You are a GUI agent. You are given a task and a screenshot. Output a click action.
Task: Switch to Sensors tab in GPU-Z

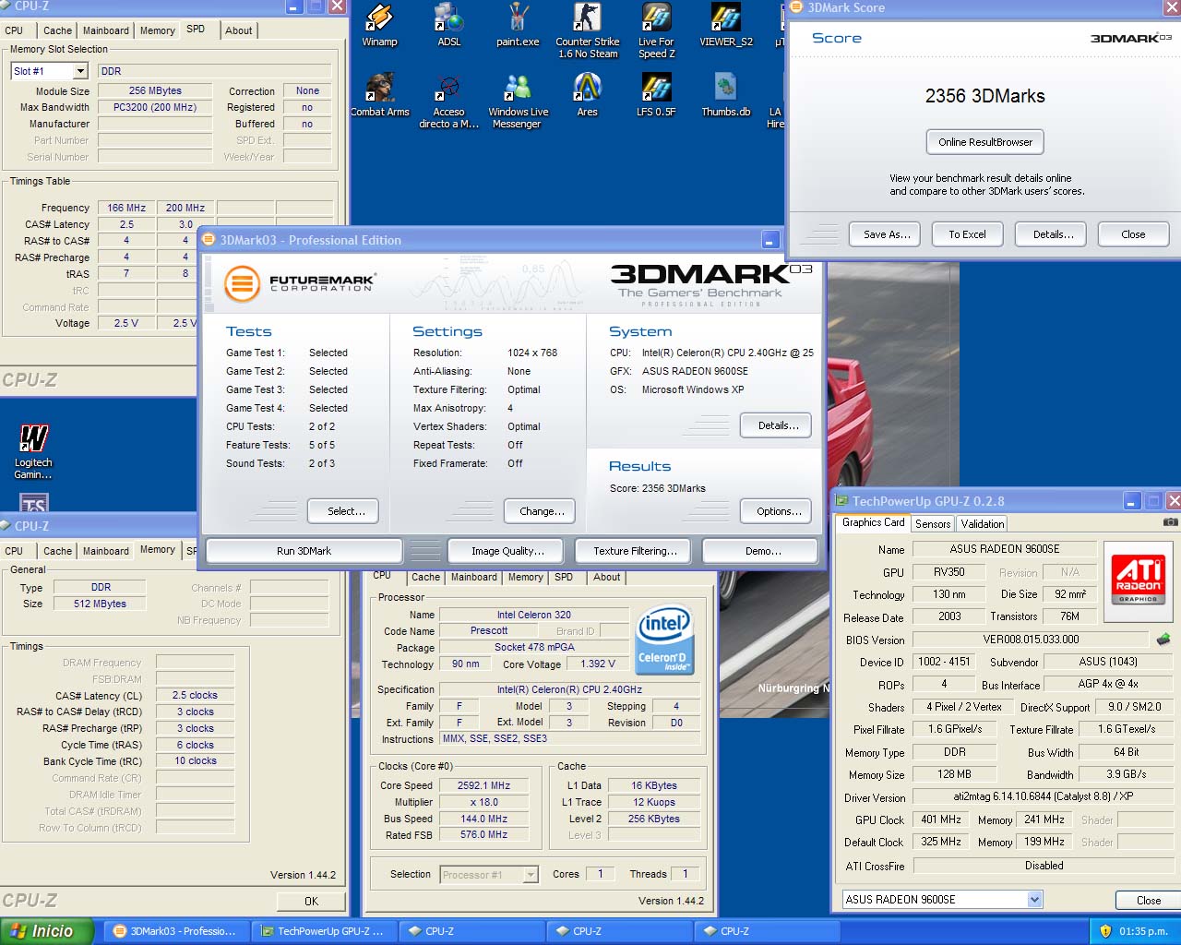tap(933, 523)
